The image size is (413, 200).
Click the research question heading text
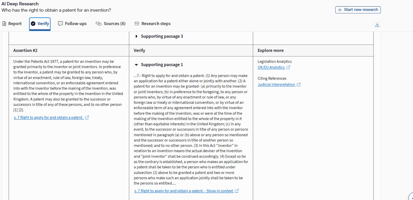tap(56, 10)
